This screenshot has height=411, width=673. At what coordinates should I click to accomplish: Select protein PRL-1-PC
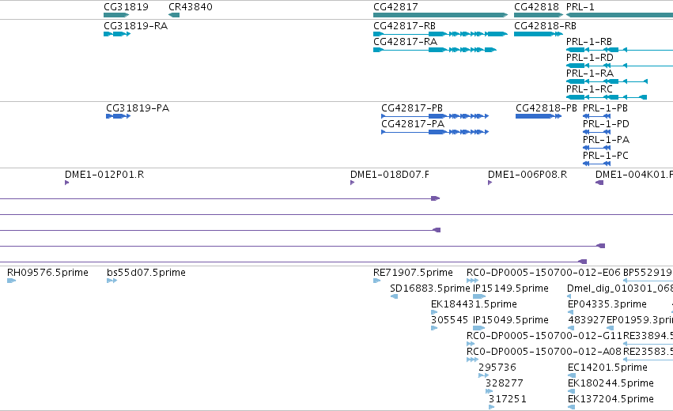pos(596,164)
